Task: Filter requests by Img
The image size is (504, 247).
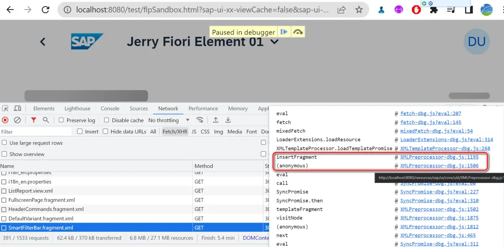Action: coord(218,131)
